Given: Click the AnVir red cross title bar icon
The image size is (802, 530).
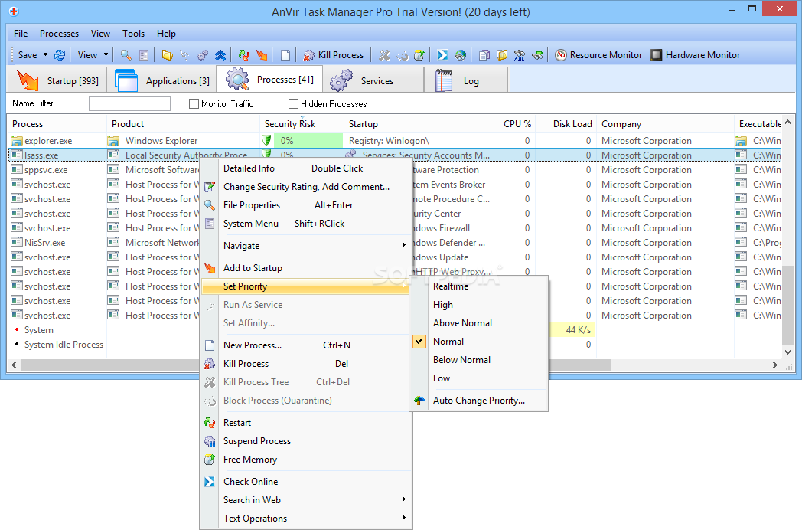Looking at the screenshot, I should click(14, 11).
